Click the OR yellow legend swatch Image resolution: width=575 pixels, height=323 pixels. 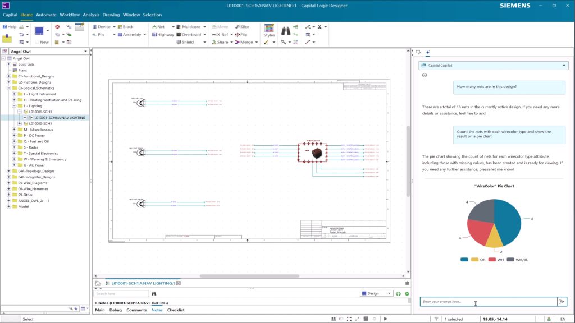tap(474, 260)
